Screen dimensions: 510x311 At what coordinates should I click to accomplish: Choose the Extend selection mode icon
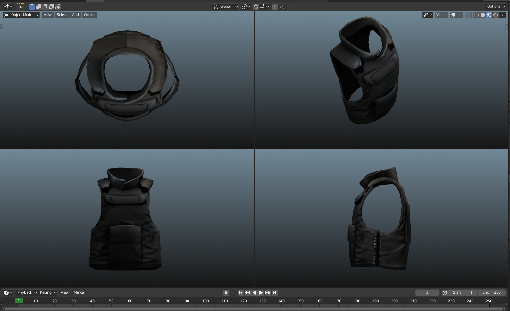[38, 6]
